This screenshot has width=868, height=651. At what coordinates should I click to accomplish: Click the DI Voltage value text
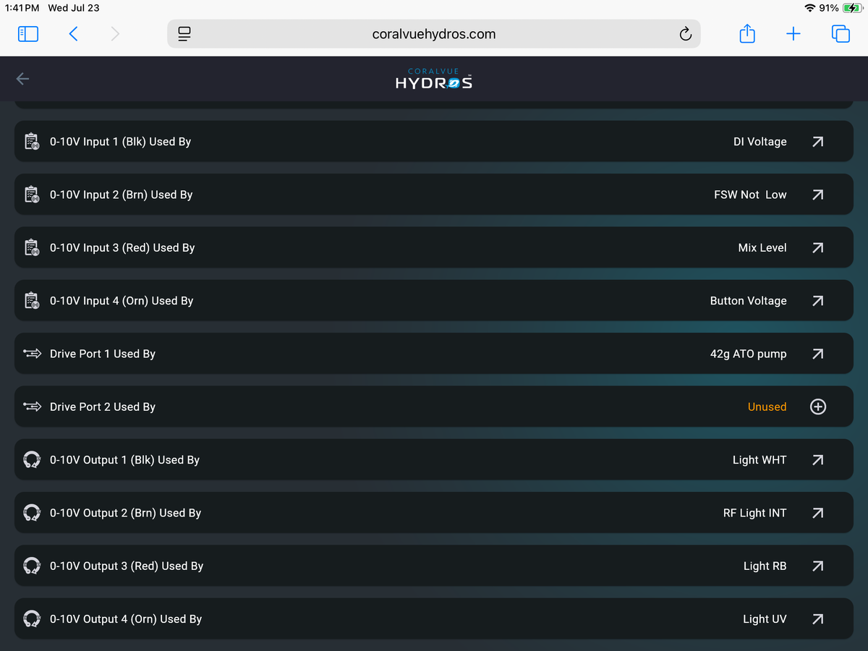tap(759, 142)
